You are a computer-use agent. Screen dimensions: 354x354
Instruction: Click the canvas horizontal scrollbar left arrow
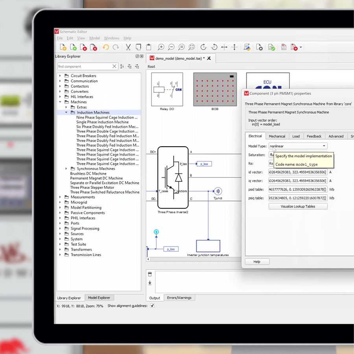click(148, 259)
